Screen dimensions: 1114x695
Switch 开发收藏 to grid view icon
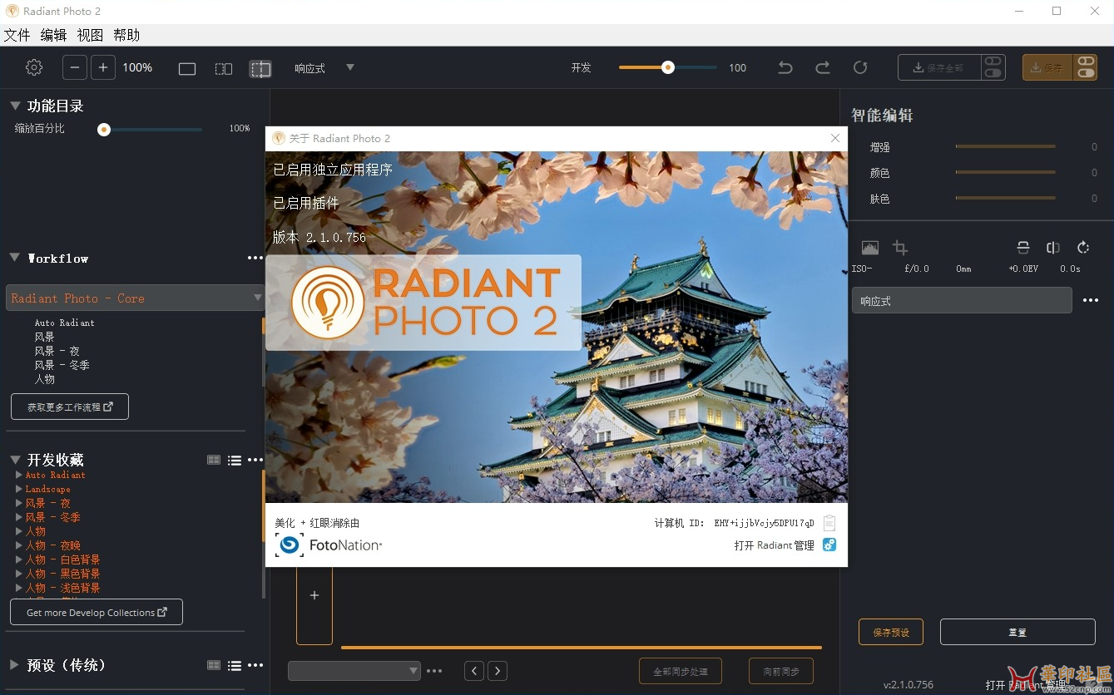[x=214, y=460]
